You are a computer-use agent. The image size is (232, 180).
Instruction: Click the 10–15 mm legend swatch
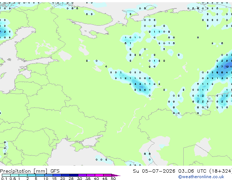(x=48, y=175)
